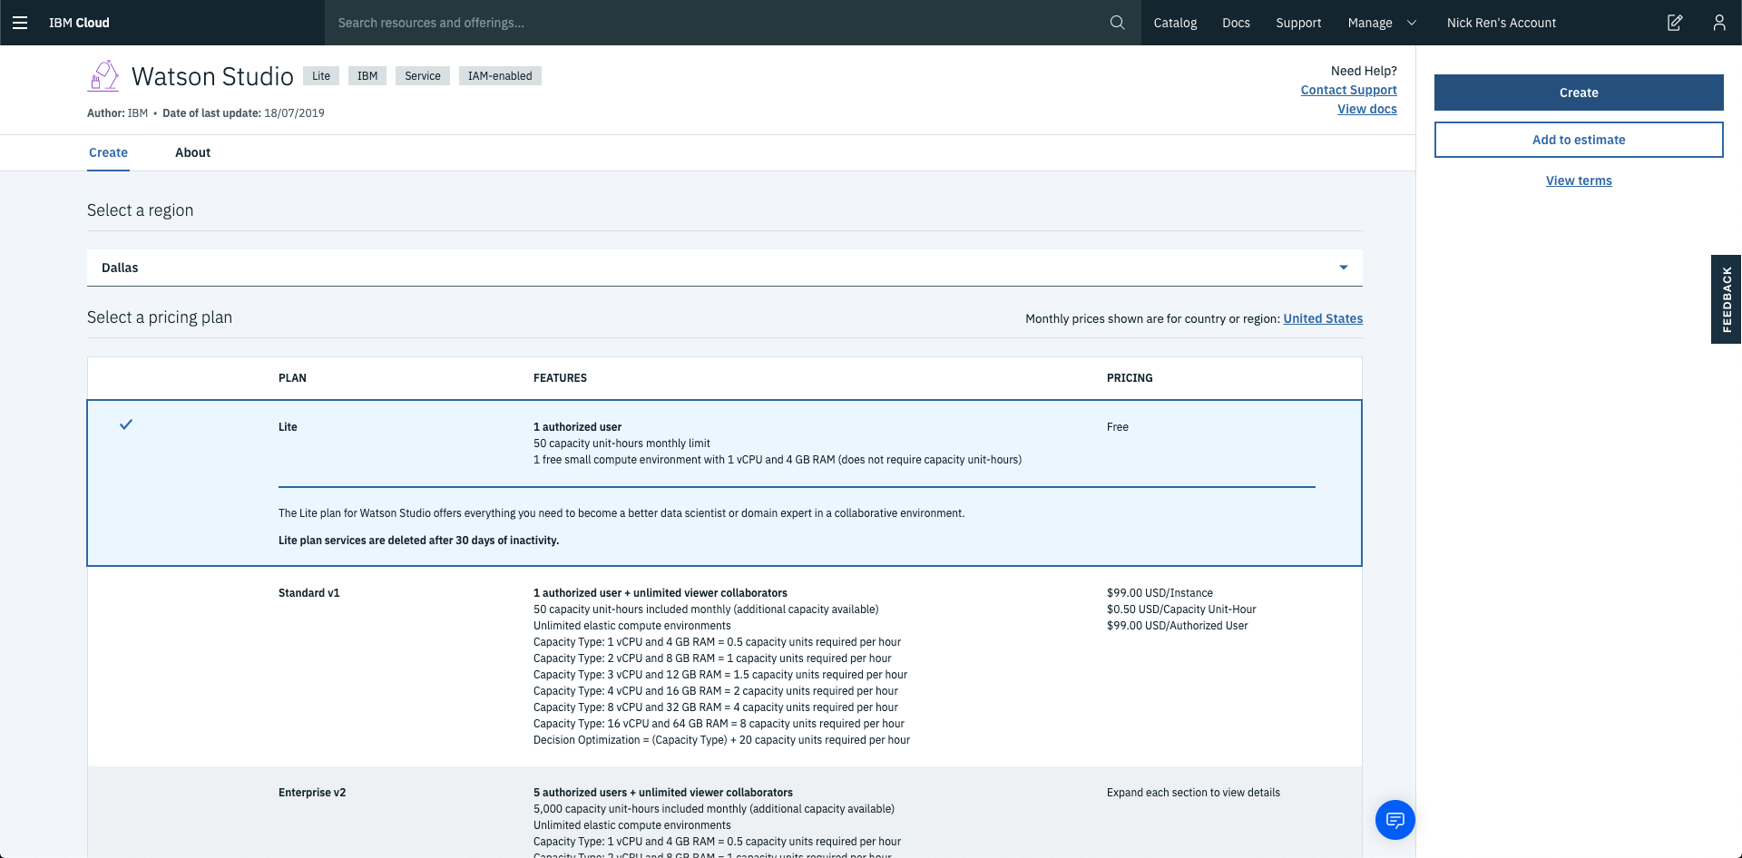
Task: Click the $99.00 USD/Authorized User text
Action: (1177, 626)
